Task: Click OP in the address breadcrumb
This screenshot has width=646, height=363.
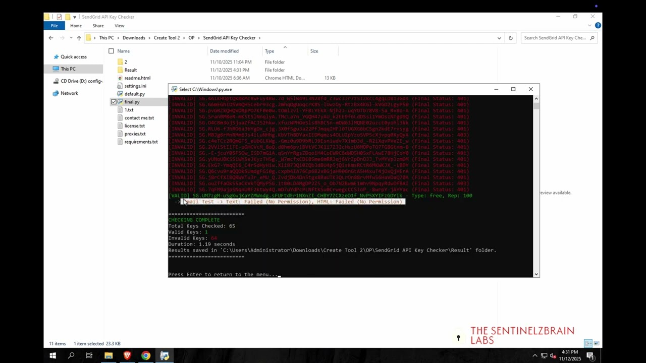Action: 191,38
